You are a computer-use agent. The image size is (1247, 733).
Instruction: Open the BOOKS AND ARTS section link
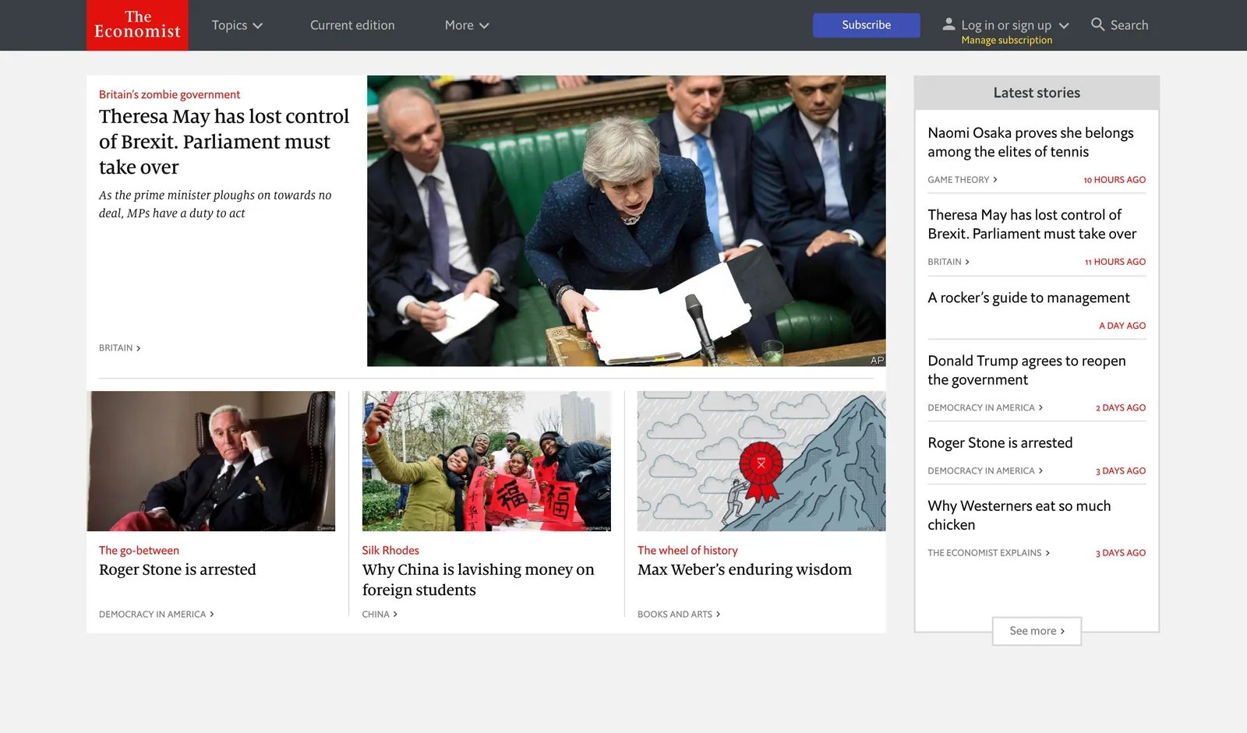pos(679,615)
